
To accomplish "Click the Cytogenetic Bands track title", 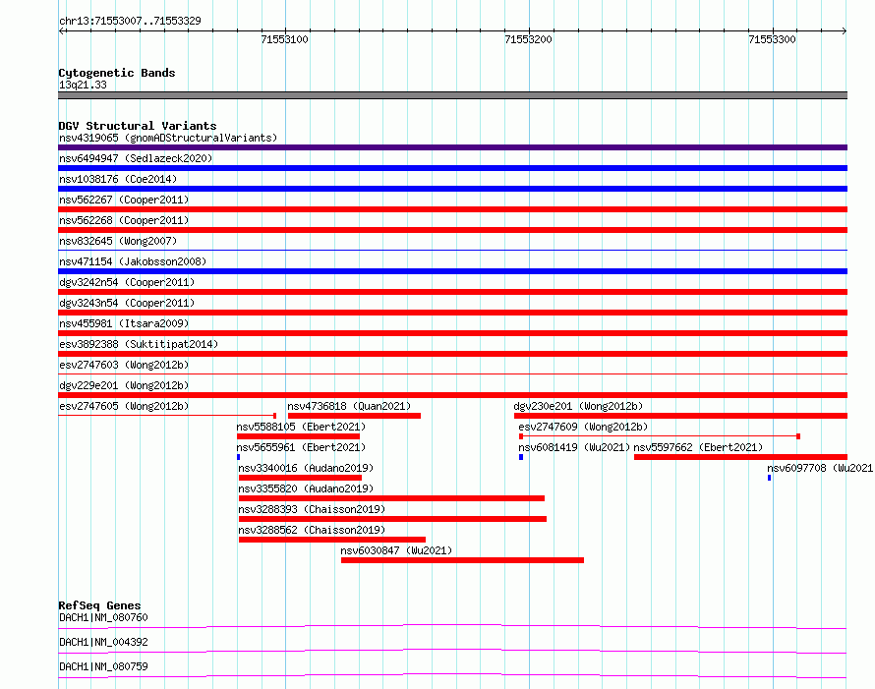I will [117, 73].
